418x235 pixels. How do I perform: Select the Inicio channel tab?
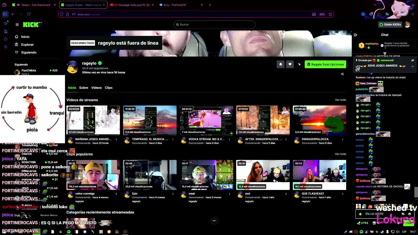point(72,87)
